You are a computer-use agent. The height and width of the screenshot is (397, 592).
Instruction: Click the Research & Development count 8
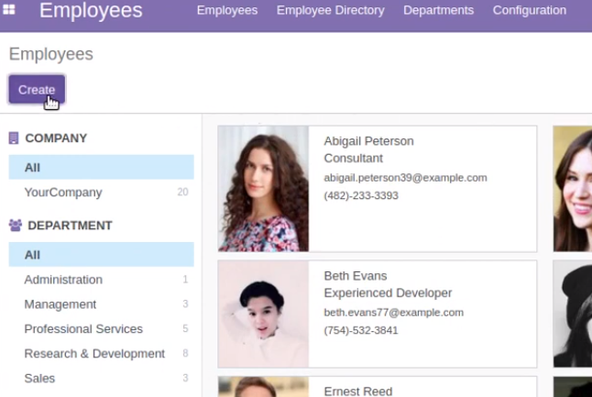pos(185,353)
